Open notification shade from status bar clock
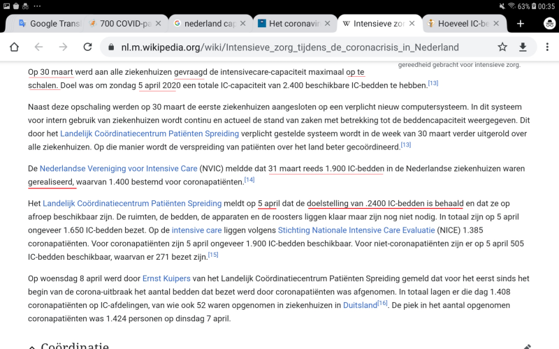This screenshot has width=559, height=349. [546, 6]
